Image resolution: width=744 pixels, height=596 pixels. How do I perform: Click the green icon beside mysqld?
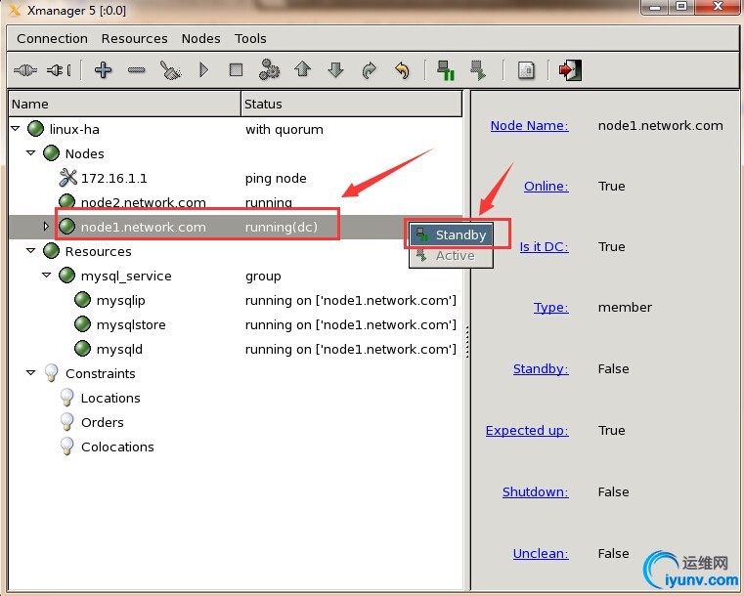point(82,349)
